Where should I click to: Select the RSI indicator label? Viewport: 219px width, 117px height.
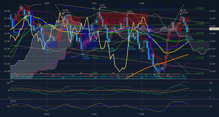12,81
